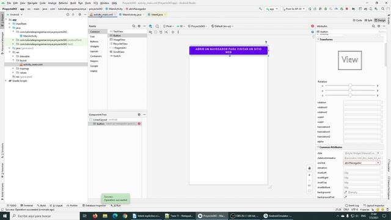Select ImageView in the palette list
The image size is (391, 220).
click(119, 40)
